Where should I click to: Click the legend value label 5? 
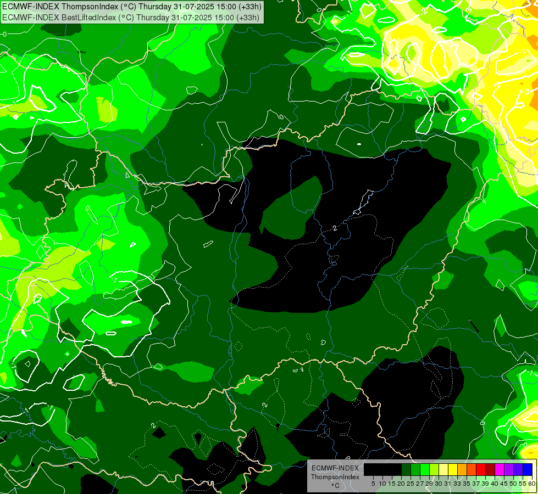[x=373, y=484]
